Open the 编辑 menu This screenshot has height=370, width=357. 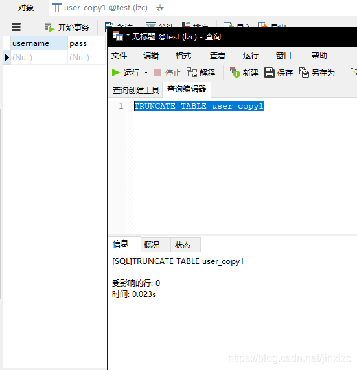pyautogui.click(x=151, y=56)
